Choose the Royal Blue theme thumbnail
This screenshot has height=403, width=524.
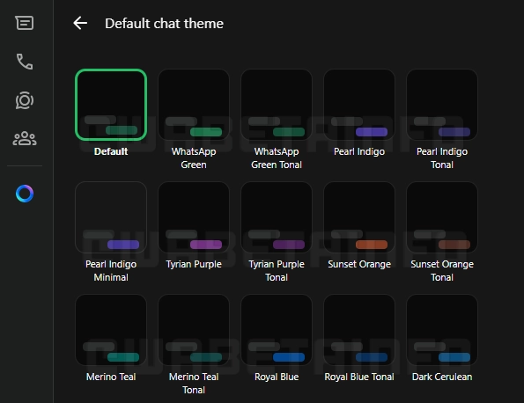tap(277, 330)
